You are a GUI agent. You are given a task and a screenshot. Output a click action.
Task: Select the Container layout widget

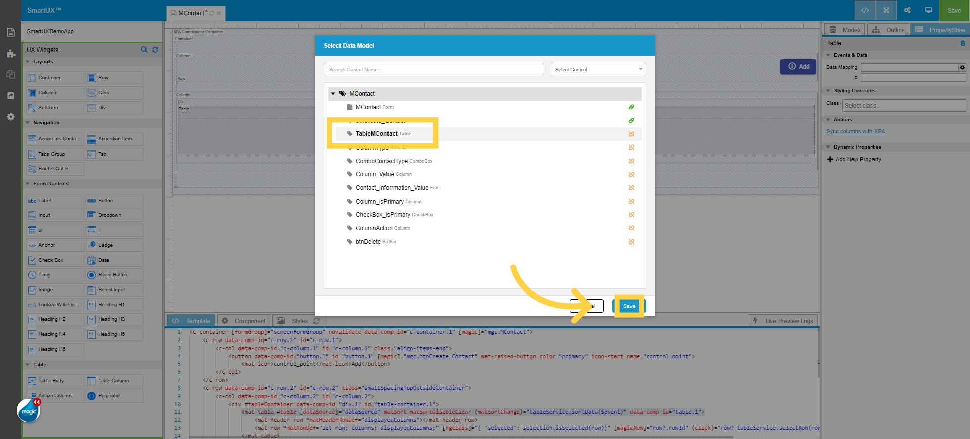pos(55,78)
